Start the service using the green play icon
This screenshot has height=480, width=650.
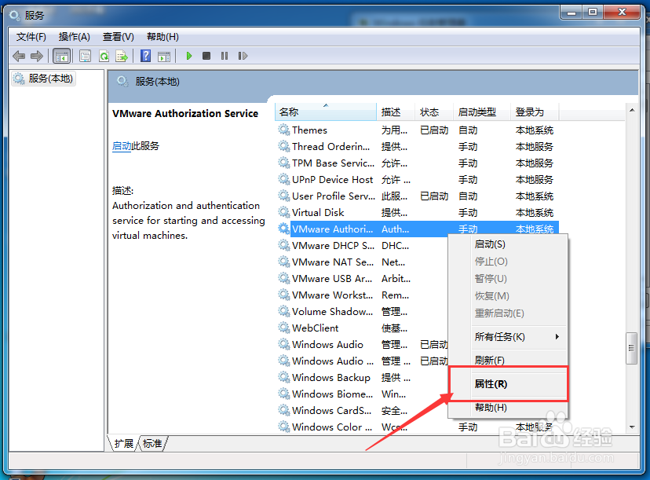point(188,55)
